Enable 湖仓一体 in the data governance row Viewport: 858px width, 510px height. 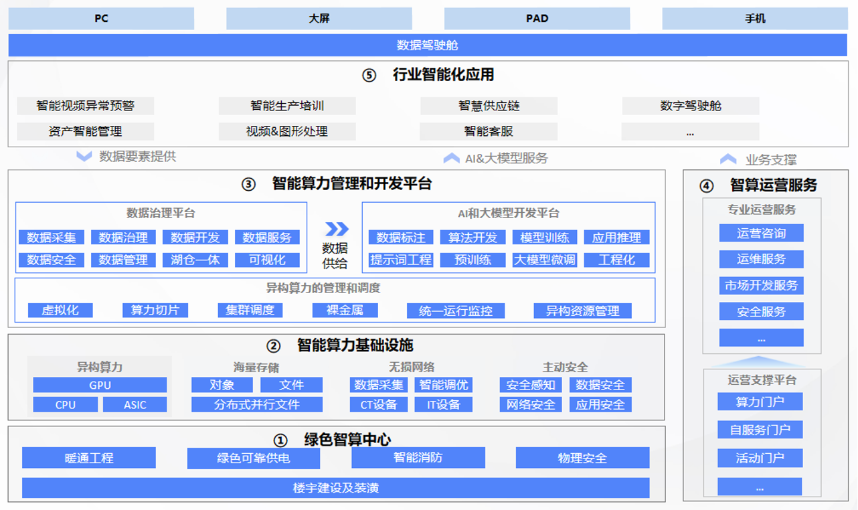pyautogui.click(x=195, y=260)
